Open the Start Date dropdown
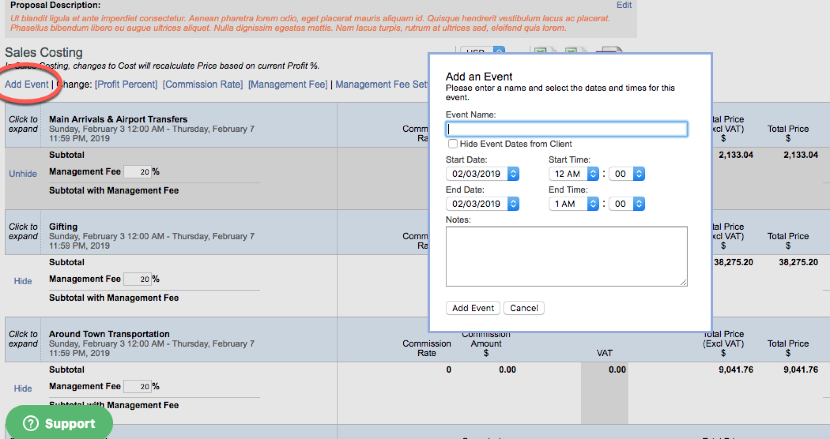This screenshot has width=830, height=439. point(482,174)
